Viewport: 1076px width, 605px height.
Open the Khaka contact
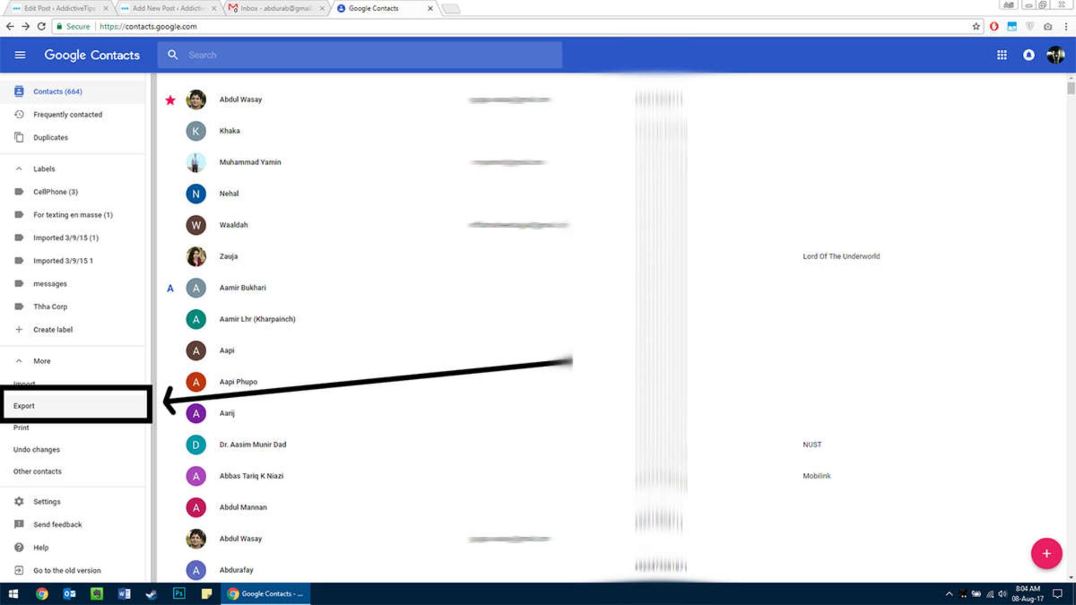pos(229,131)
